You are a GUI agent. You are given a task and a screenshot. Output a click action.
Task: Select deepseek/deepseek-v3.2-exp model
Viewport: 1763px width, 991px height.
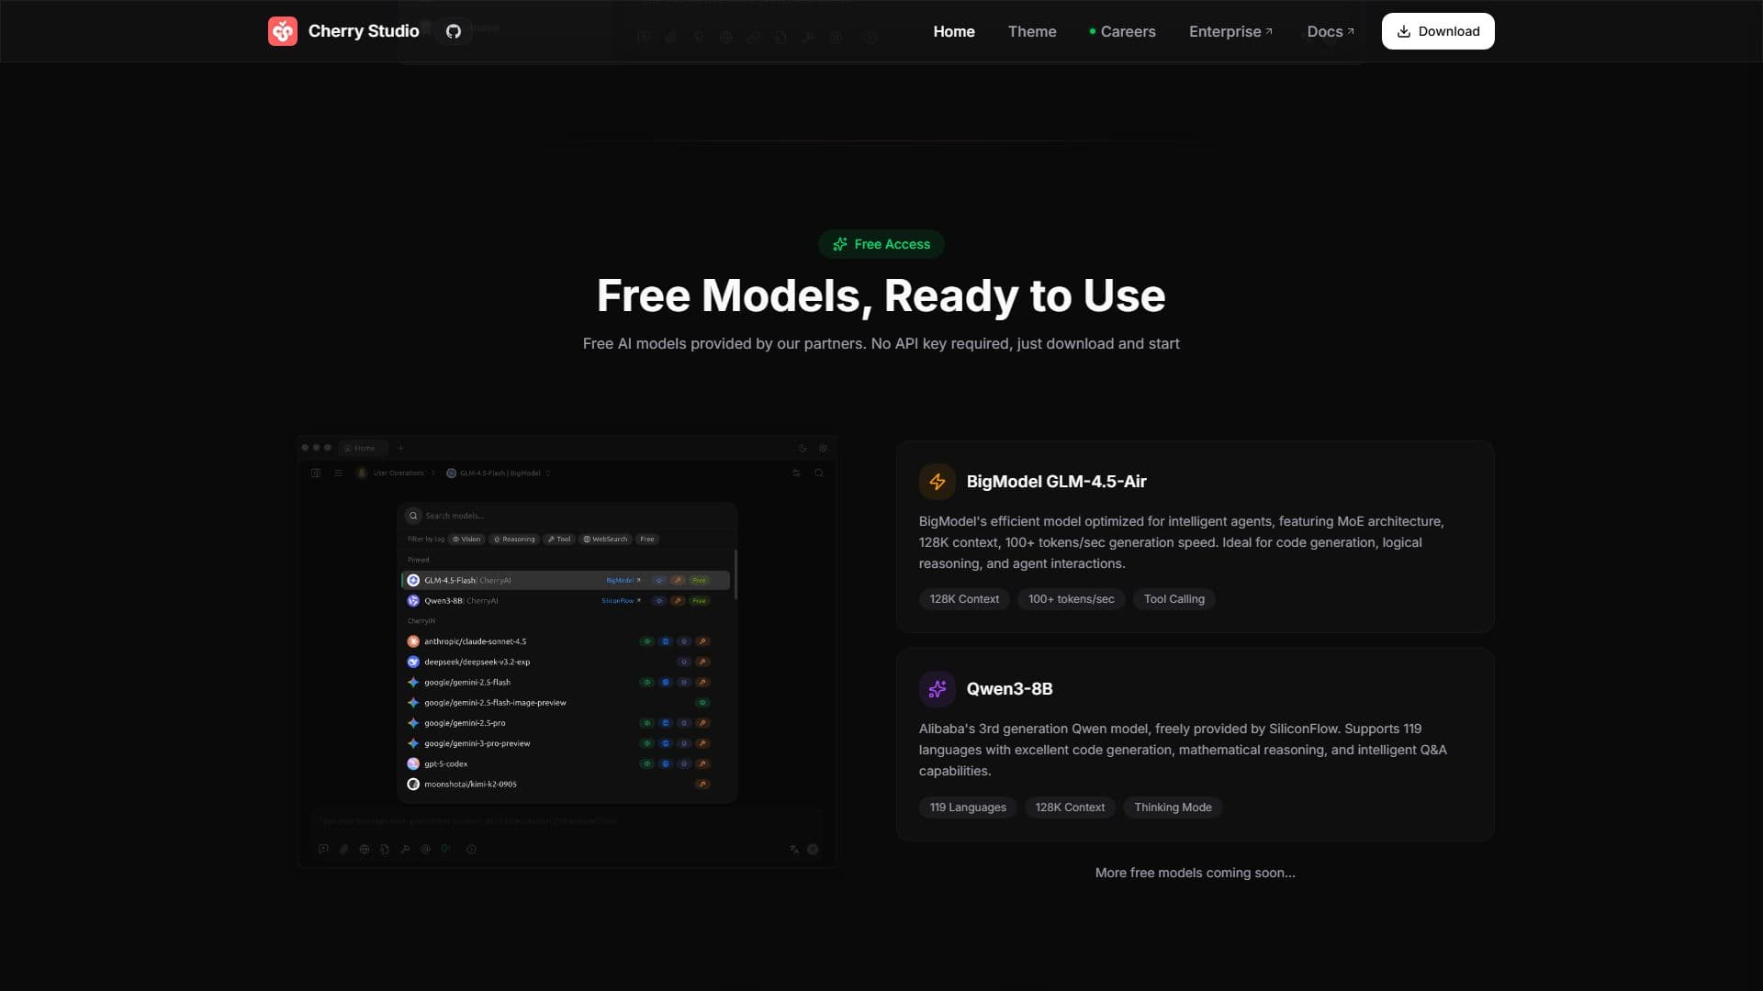coord(566,662)
